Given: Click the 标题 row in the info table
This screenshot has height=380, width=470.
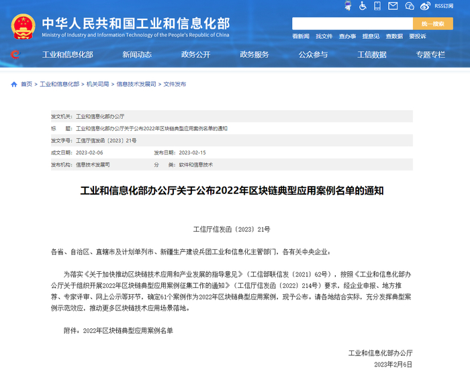Looking at the screenshot, I should (x=232, y=128).
